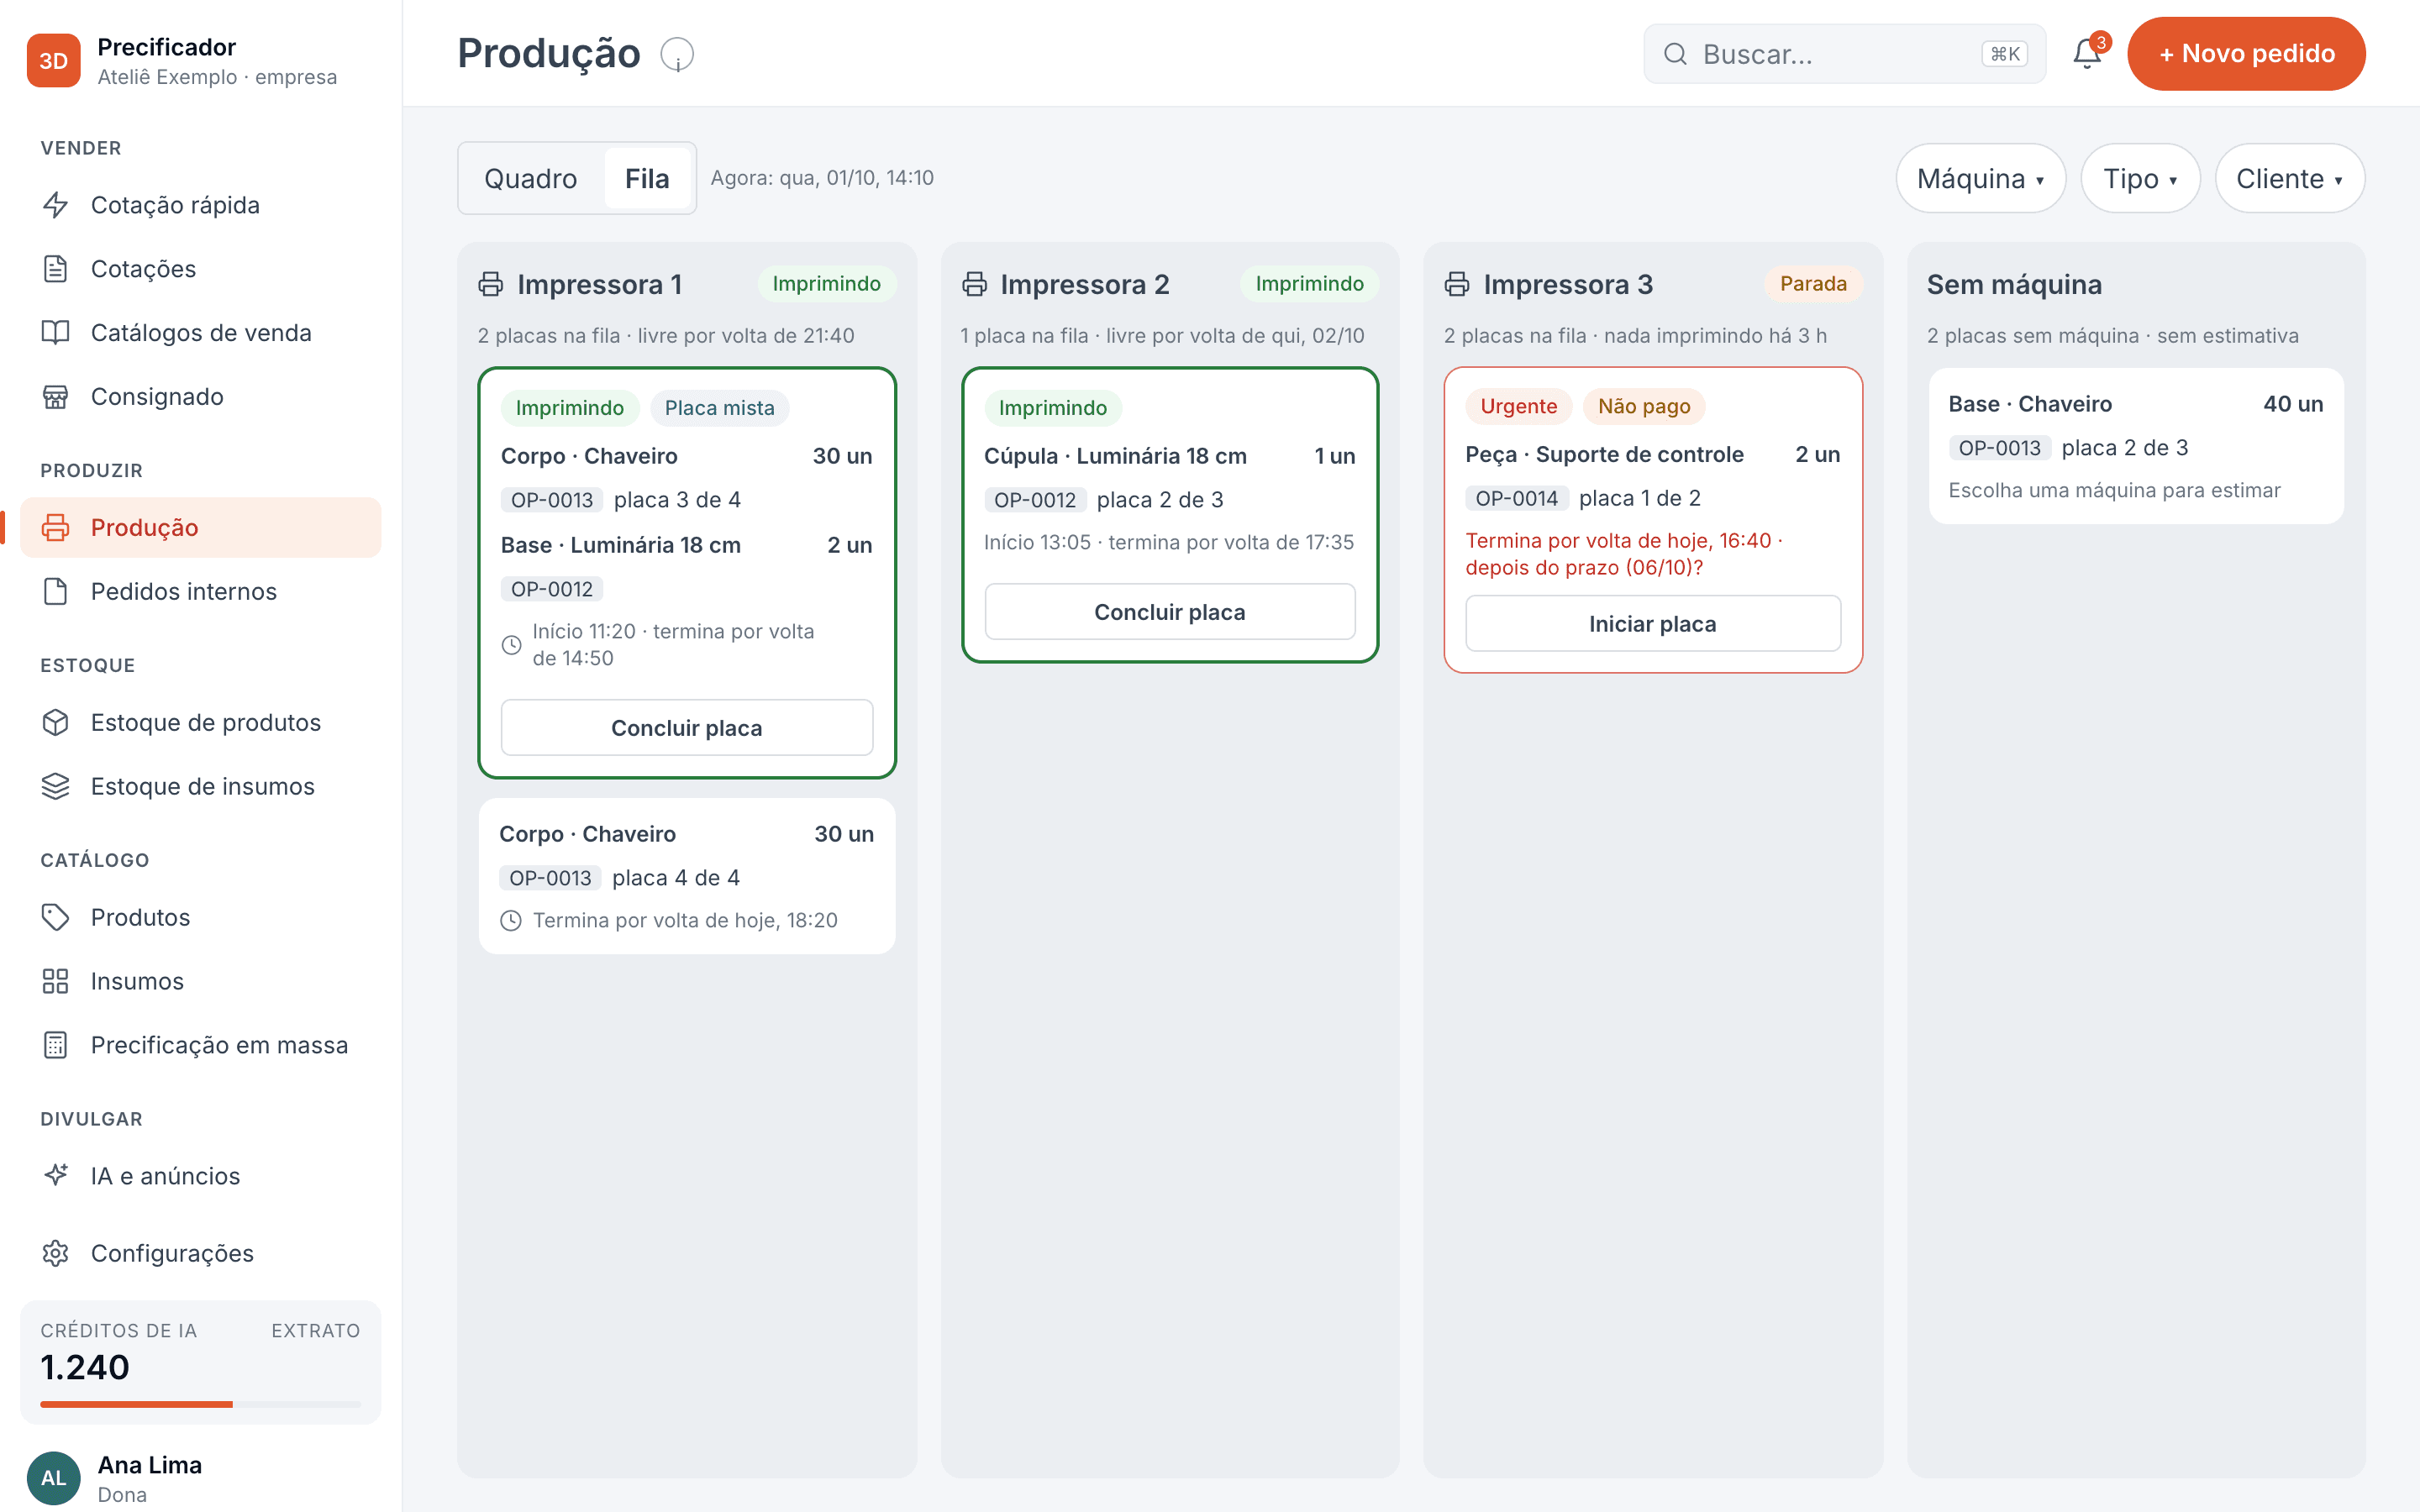Image resolution: width=2420 pixels, height=1512 pixels.
Task: Open Consignado store icon
Action: (56, 397)
